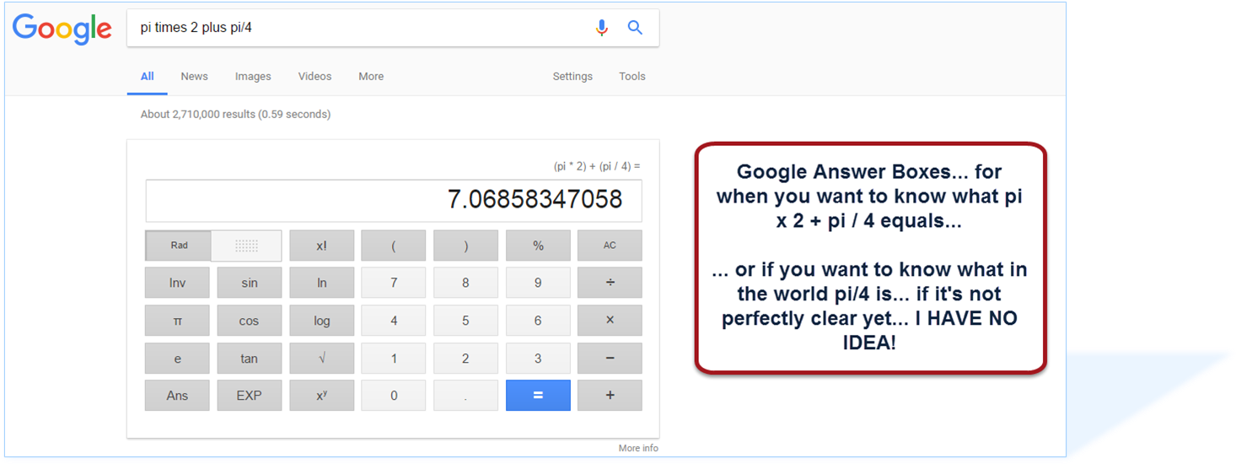The height and width of the screenshot is (464, 1236).
Task: Insert the π constant
Action: 177,321
